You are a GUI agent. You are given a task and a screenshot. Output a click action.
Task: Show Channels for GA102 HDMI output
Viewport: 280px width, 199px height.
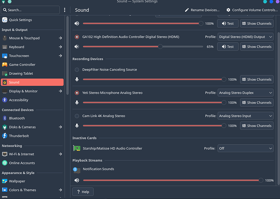click(256, 47)
